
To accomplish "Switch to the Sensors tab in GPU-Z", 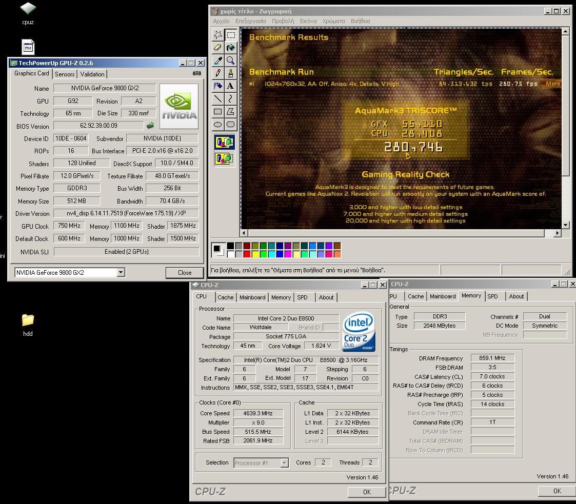I will [x=65, y=74].
